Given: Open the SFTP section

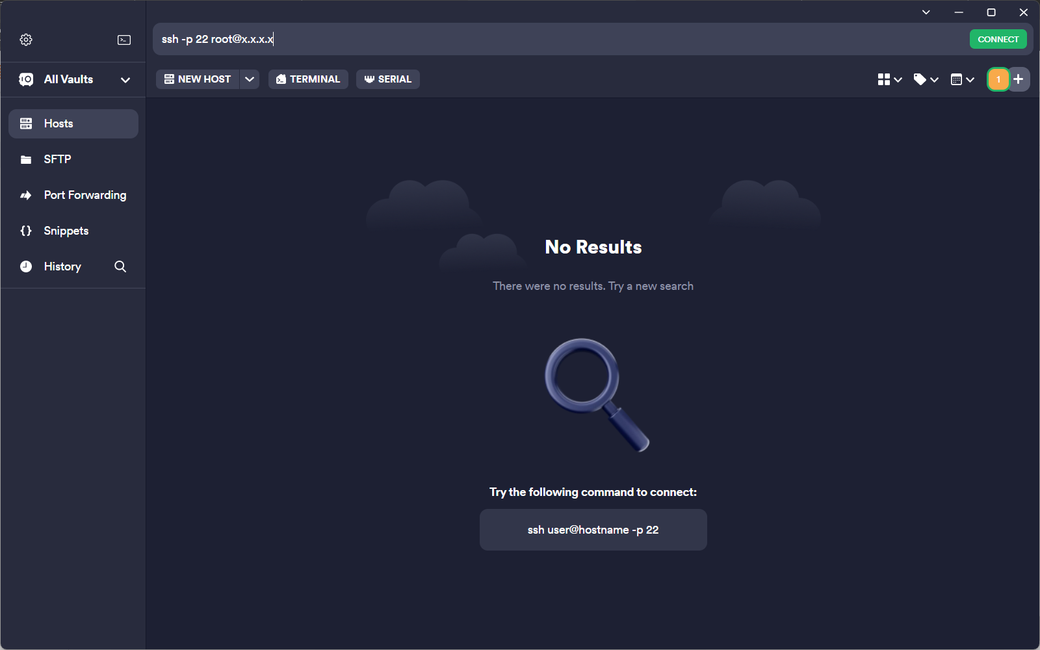Looking at the screenshot, I should pyautogui.click(x=57, y=159).
